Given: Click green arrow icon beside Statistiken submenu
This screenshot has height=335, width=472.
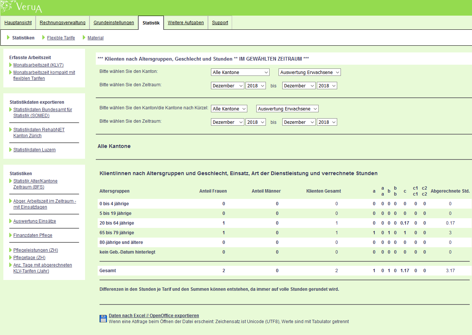Looking at the screenshot, I should (8, 38).
